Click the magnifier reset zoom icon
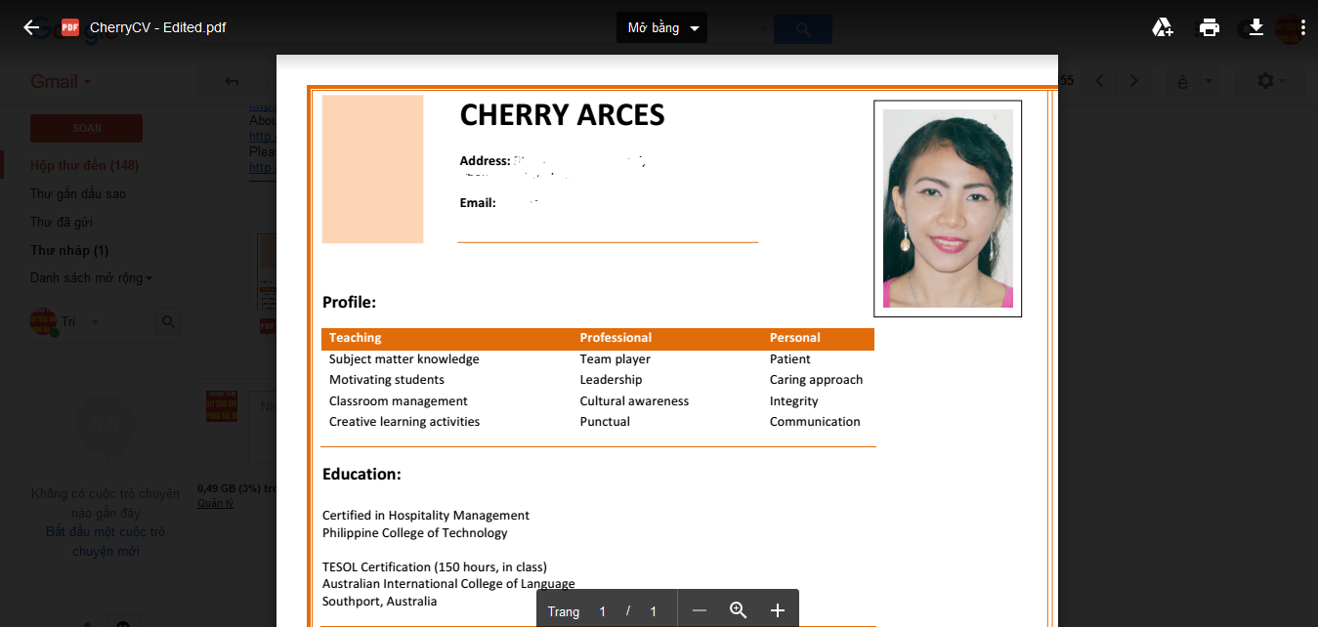Screen dimensions: 1318x627 pos(739,610)
